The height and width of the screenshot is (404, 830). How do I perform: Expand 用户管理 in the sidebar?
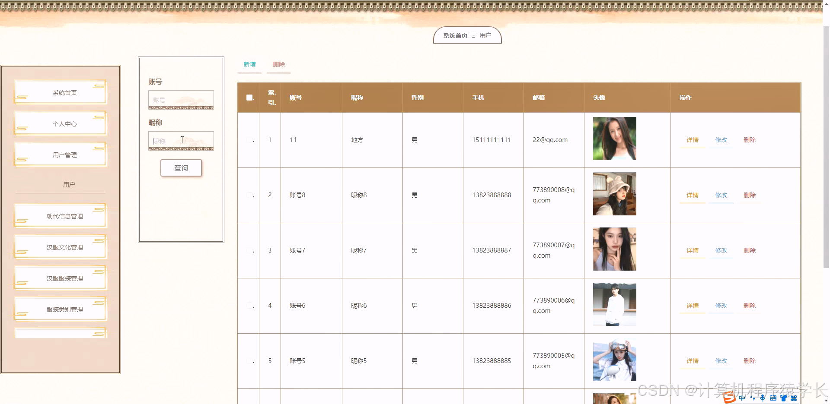click(x=61, y=155)
